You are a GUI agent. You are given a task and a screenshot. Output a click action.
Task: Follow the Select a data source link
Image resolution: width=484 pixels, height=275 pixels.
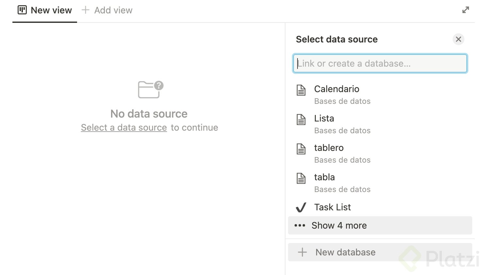click(124, 127)
